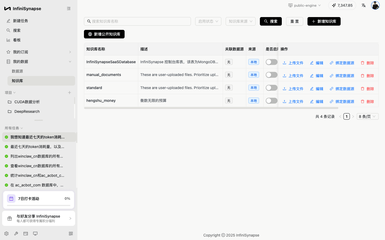Select 数据源 in the sidebar menu
The height and width of the screenshot is (240, 385).
click(x=17, y=71)
